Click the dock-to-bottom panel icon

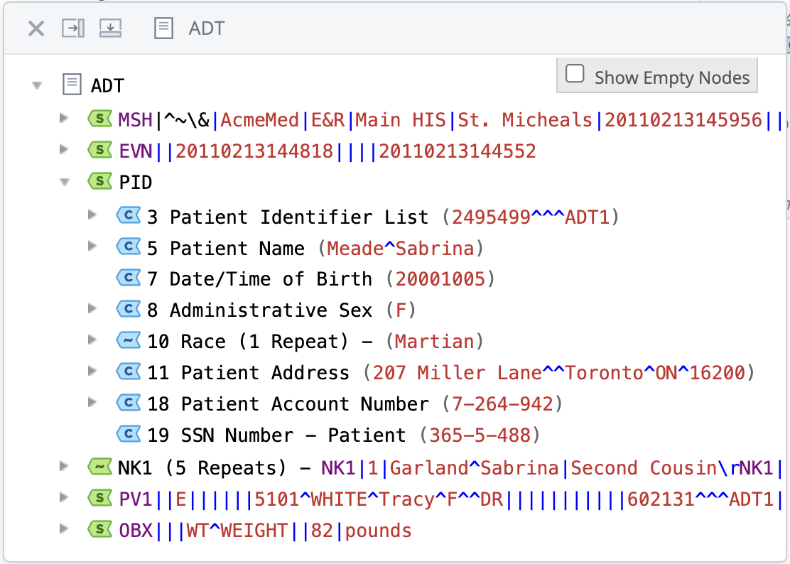tap(110, 28)
